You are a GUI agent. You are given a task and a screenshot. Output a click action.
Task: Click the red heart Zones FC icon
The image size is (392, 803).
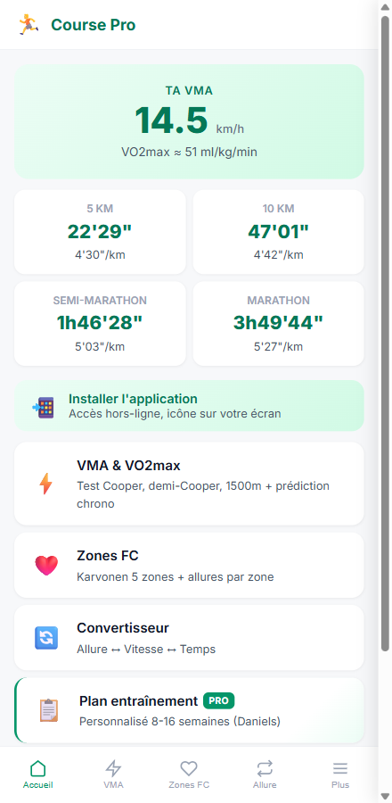pos(46,566)
